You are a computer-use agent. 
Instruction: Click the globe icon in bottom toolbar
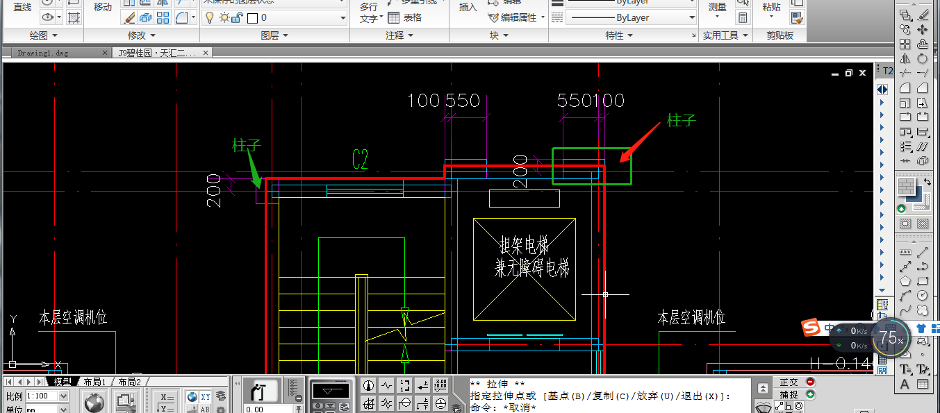coord(94,403)
